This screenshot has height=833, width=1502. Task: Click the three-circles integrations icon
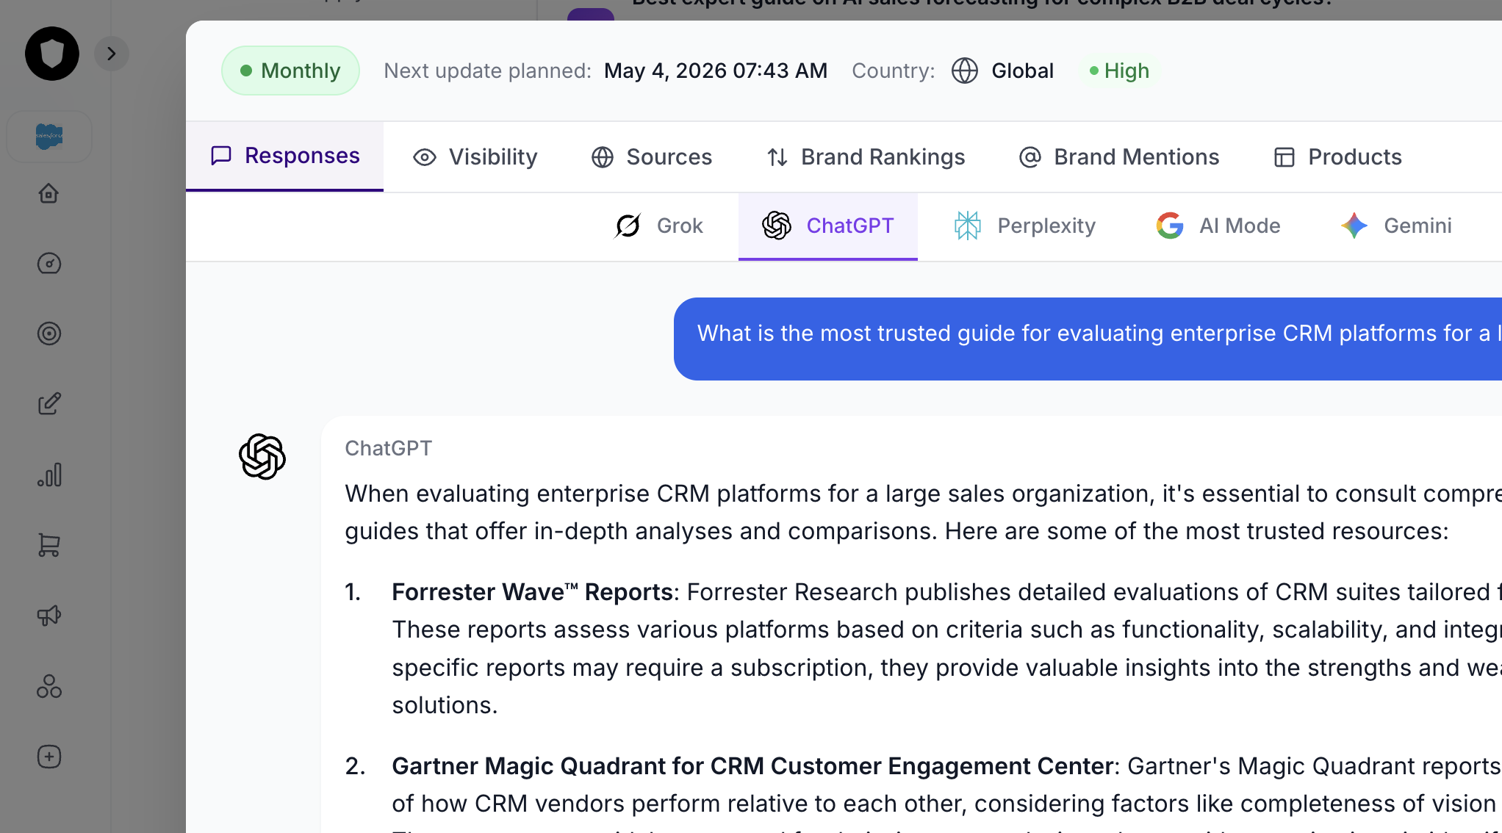coord(48,686)
